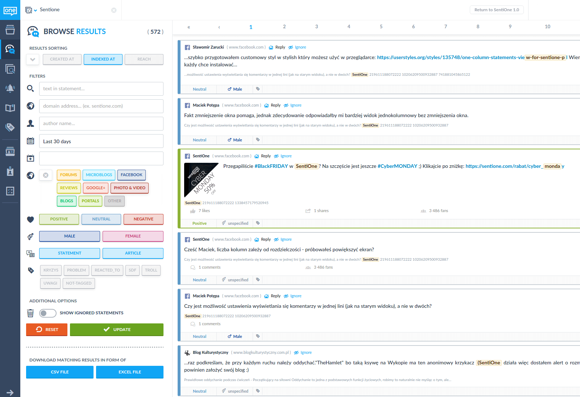This screenshot has height=397, width=580.
Task: Ignore the Blog Kulturystyczny statement
Action: tap(303, 353)
